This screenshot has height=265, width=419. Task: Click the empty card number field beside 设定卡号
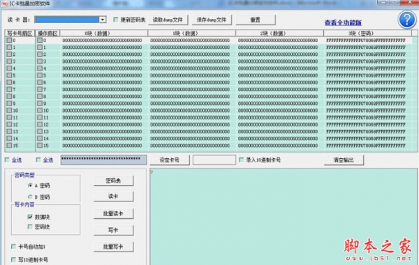point(214,160)
